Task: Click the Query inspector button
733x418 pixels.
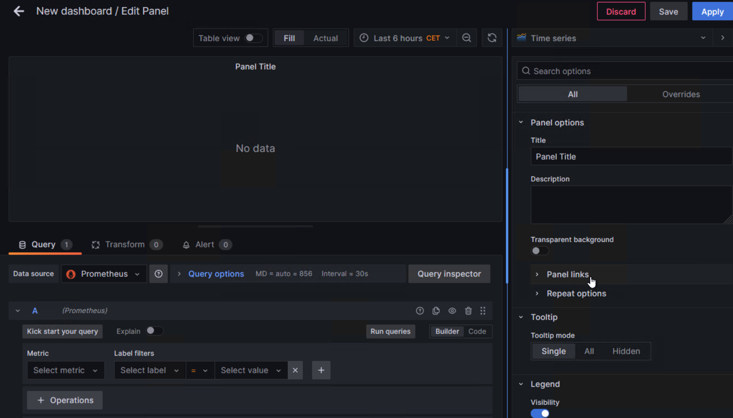Action: coord(449,274)
